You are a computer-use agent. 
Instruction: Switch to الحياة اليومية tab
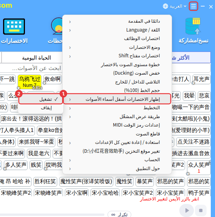point(32,58)
